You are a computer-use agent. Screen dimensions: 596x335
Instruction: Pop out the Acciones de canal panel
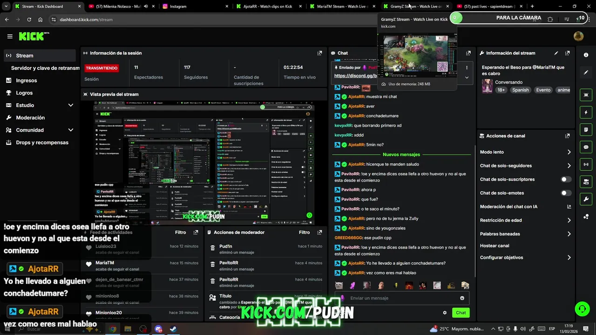click(x=567, y=136)
